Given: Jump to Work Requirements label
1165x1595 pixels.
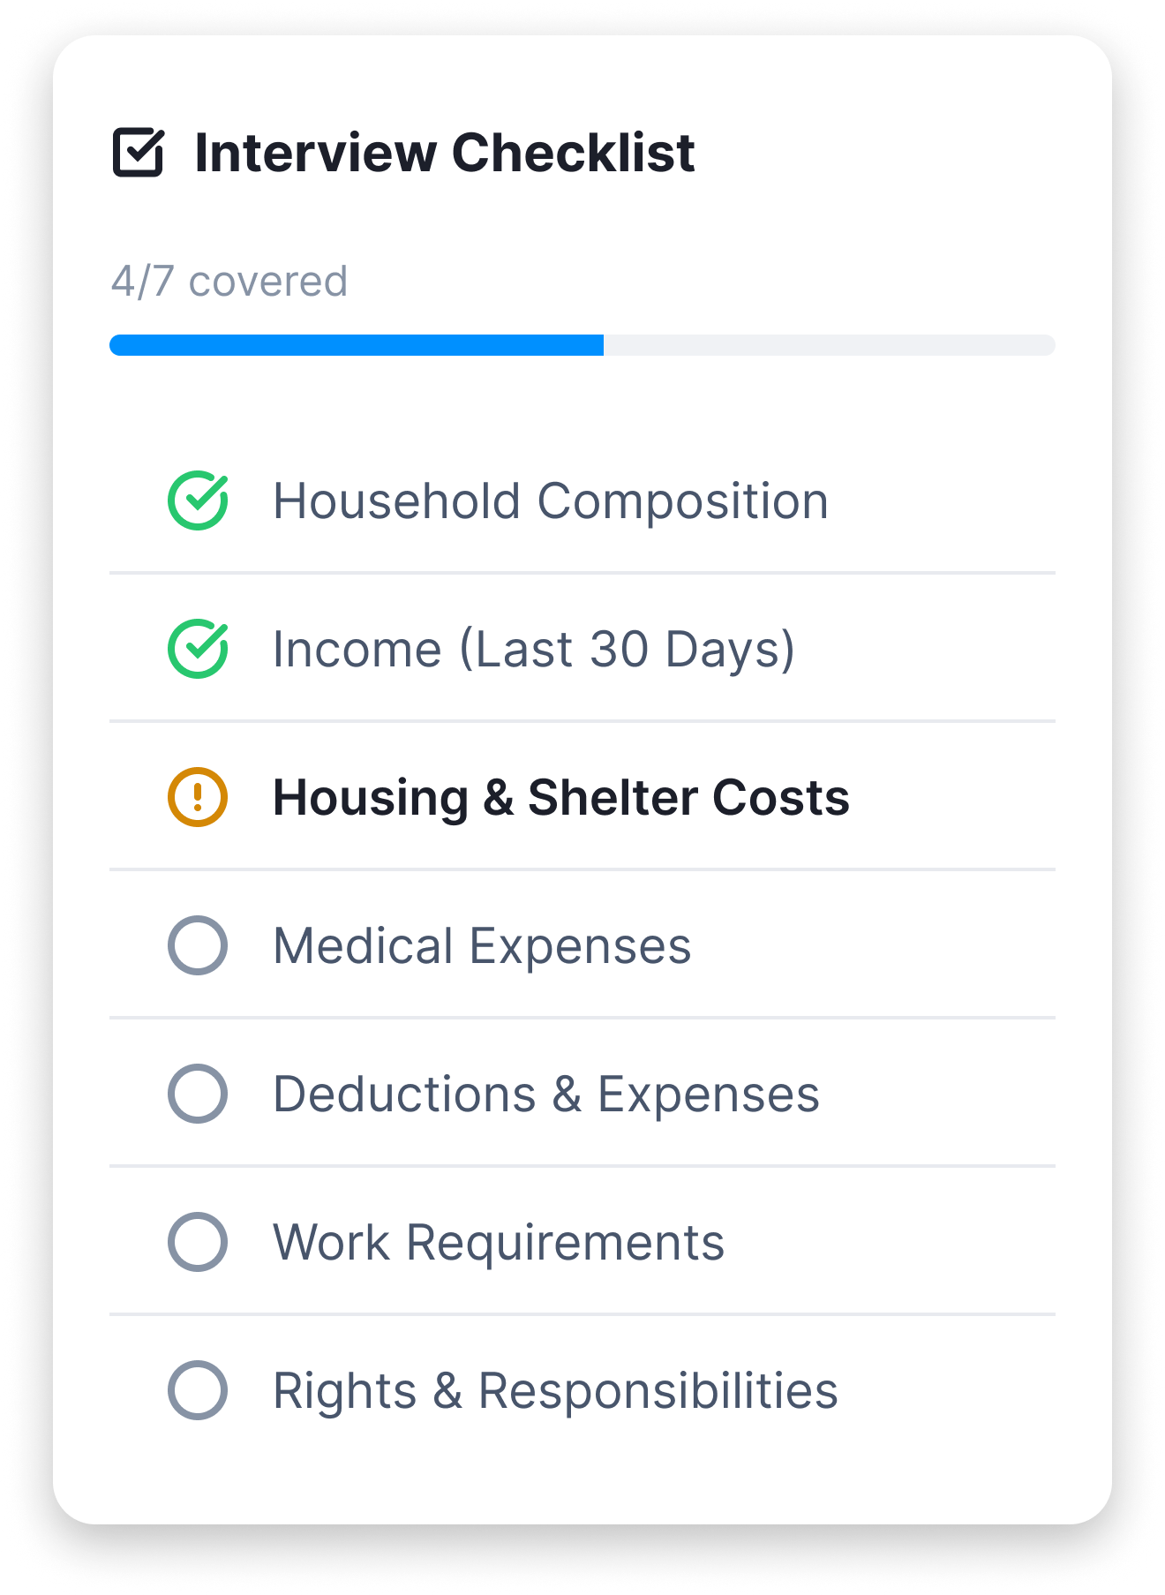Looking at the screenshot, I should (499, 1243).
